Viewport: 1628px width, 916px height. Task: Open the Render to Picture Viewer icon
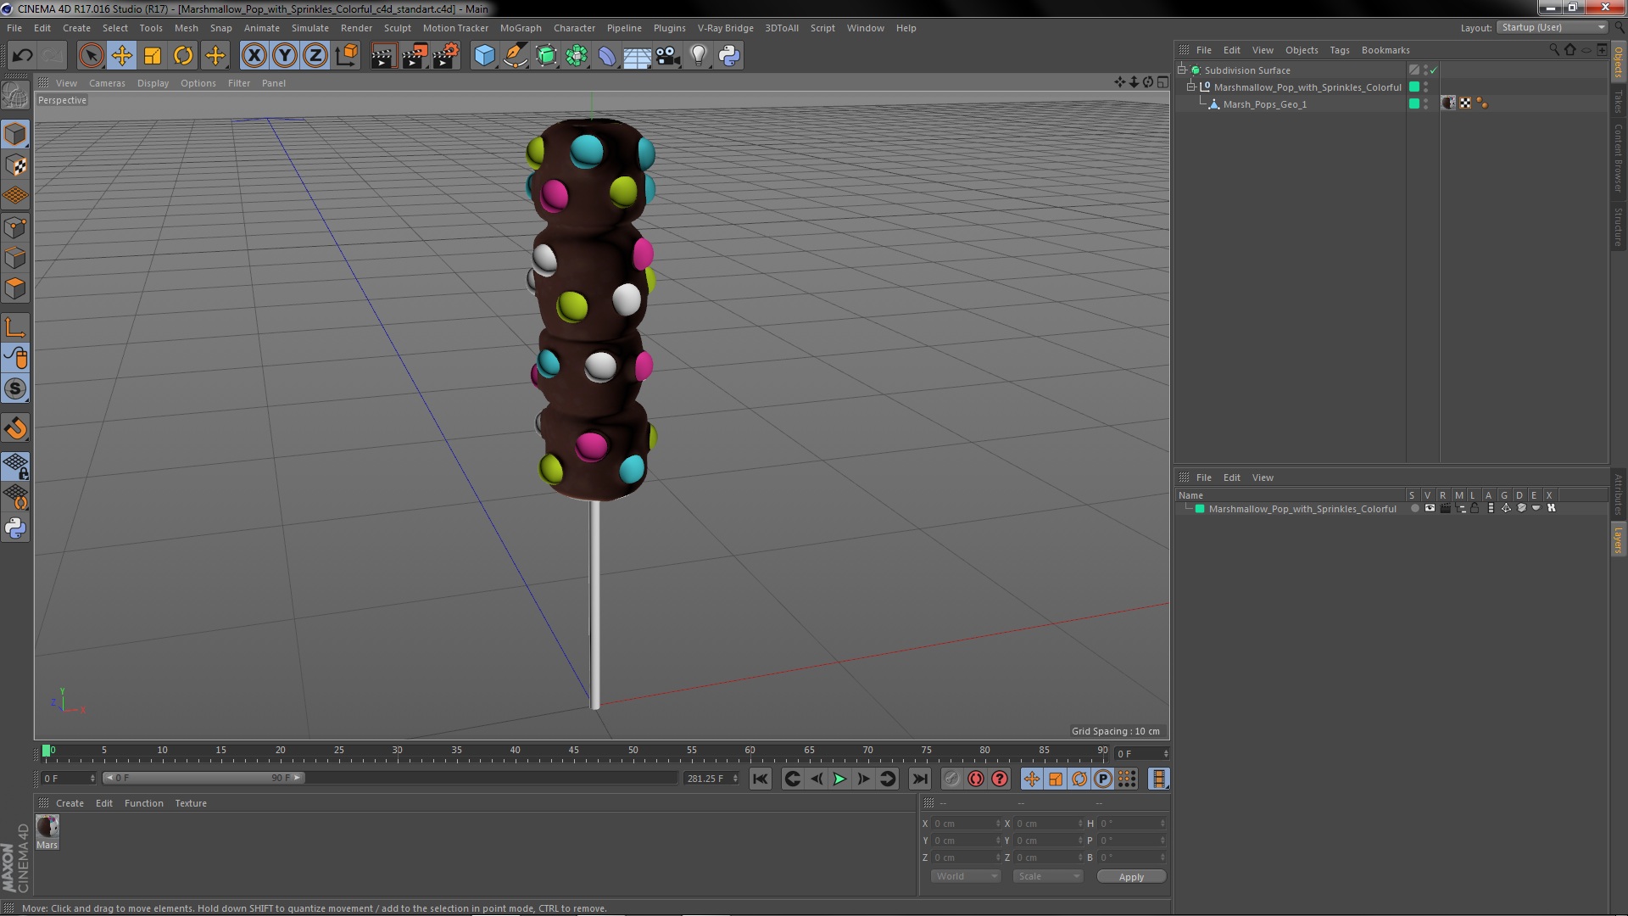tap(414, 56)
